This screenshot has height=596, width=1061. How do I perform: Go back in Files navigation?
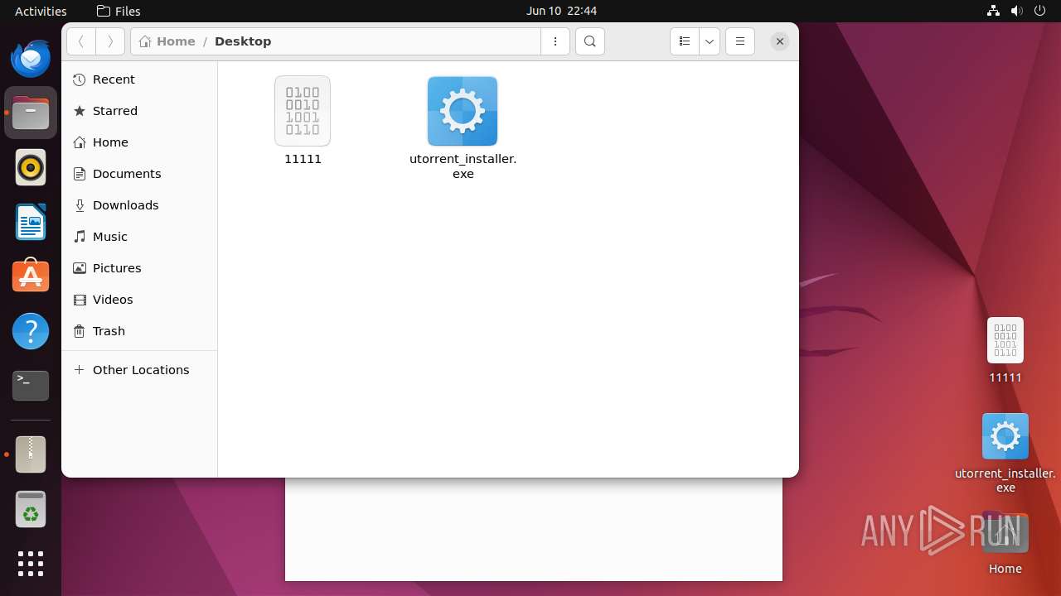point(81,41)
